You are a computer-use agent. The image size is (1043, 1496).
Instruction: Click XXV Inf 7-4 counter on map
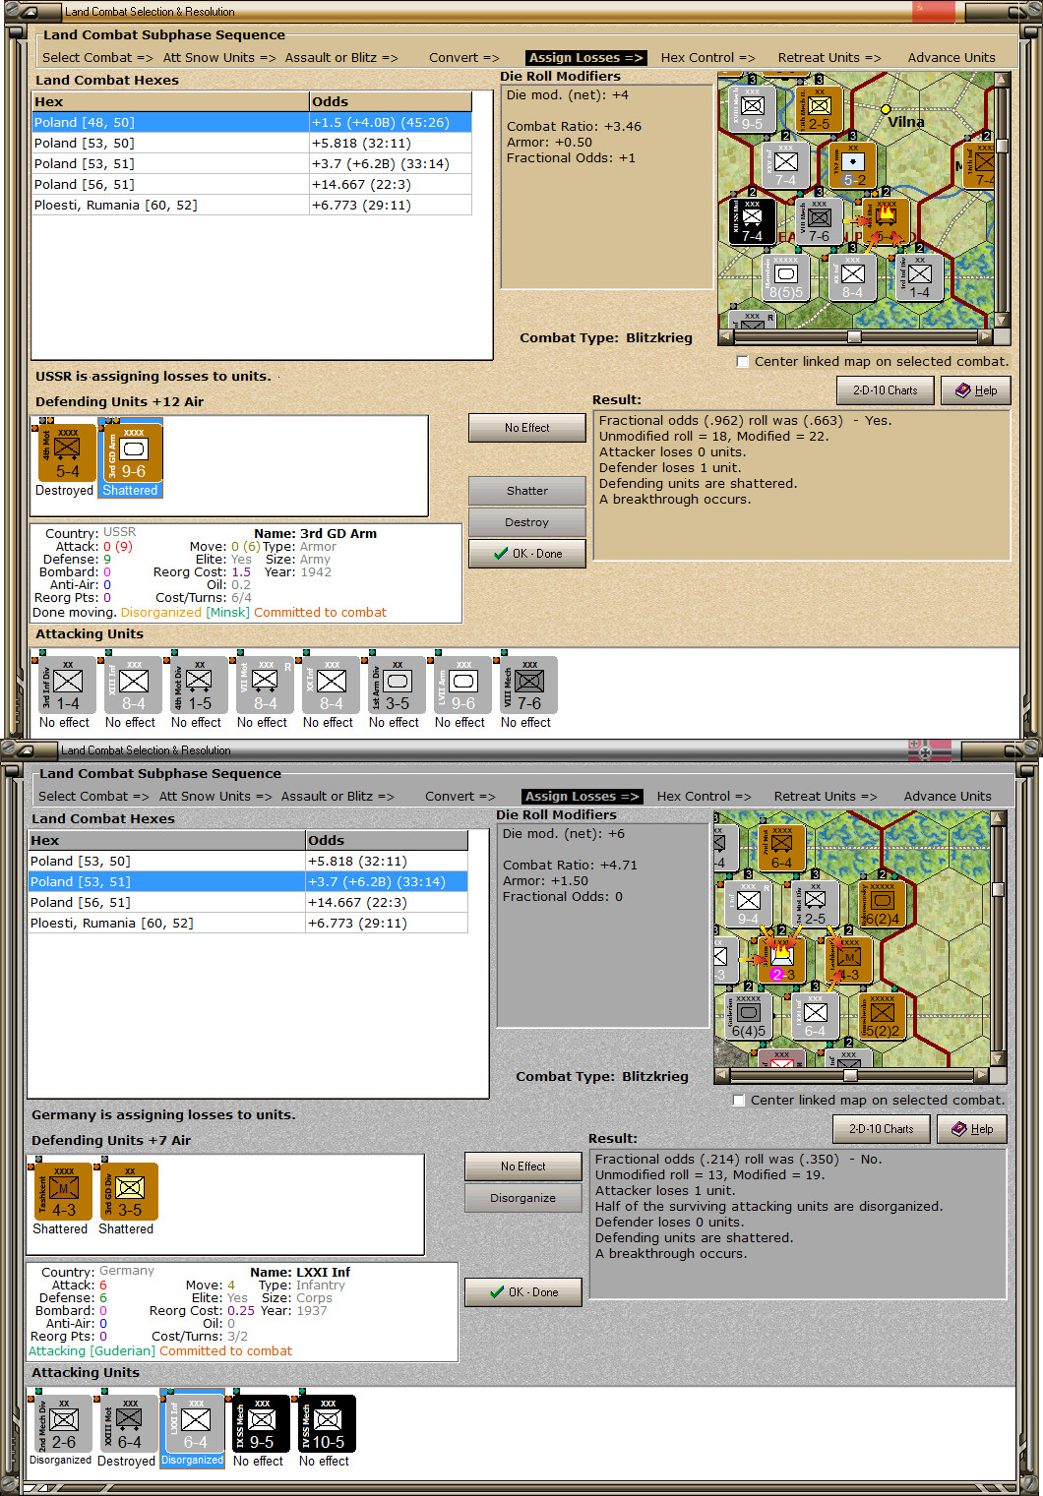click(x=785, y=164)
